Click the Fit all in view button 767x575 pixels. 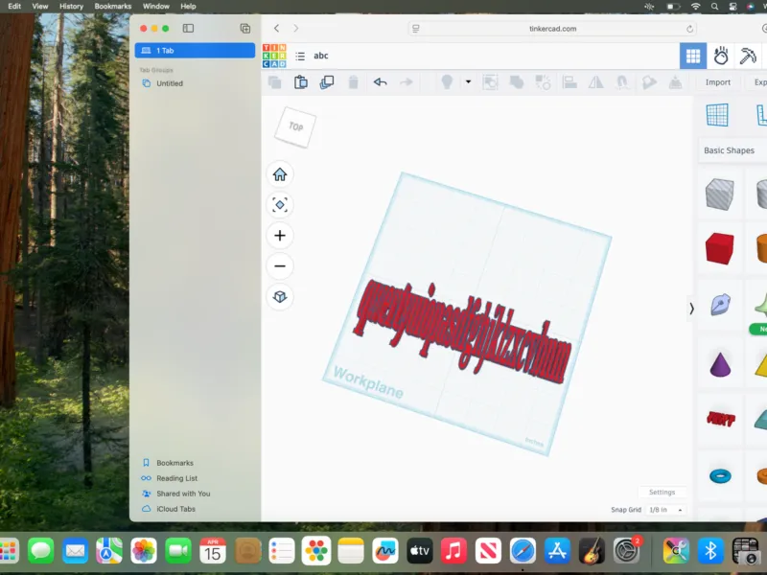[280, 205]
